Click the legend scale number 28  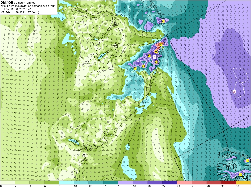pos(208,186)
